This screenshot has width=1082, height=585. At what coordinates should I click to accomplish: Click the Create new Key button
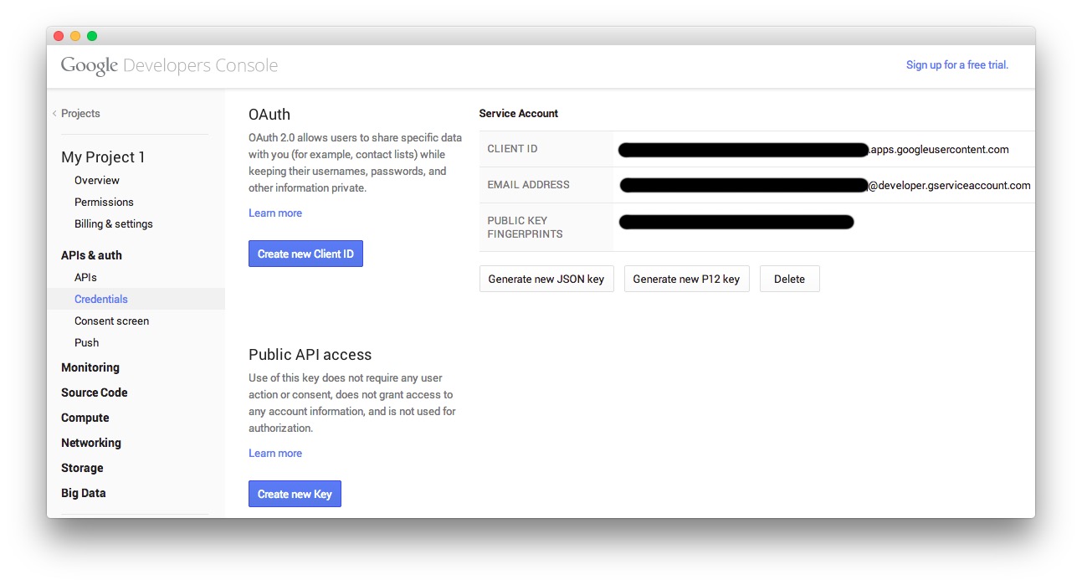point(295,494)
